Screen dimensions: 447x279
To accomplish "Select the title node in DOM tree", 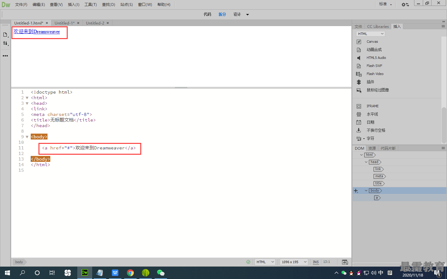I will pos(379,184).
